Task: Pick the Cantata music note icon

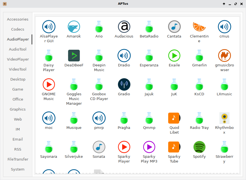Action: [174, 27]
